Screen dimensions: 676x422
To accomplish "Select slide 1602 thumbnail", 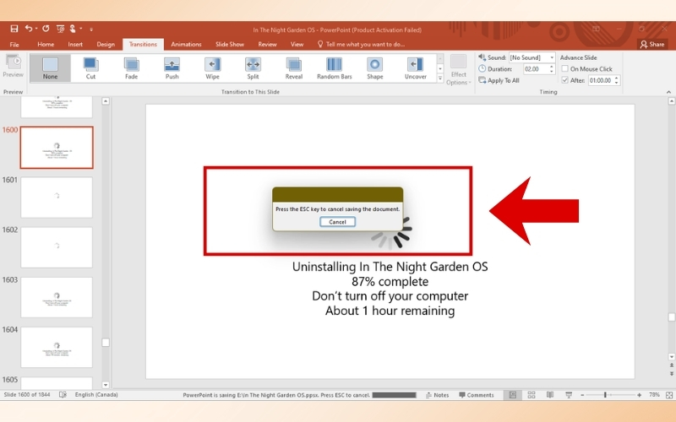I will coord(57,247).
